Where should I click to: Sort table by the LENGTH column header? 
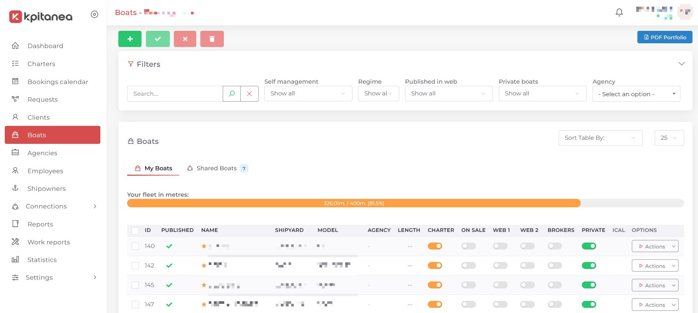click(409, 230)
